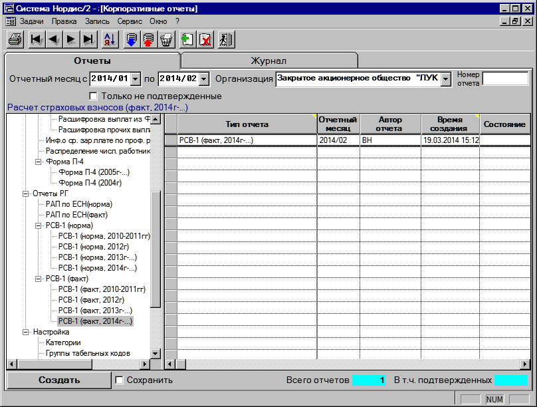Screen dimensions: 537x407
Task: Open the ? help menu
Action: click(177, 21)
